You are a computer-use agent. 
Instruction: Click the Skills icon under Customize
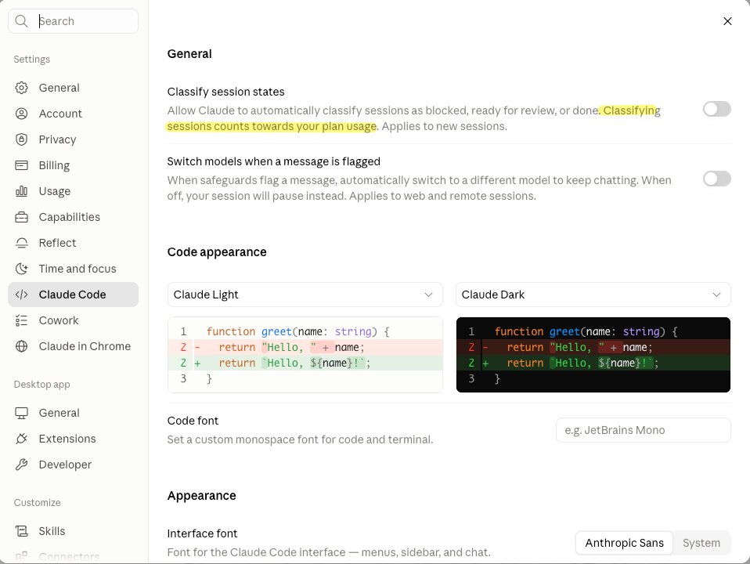21,531
